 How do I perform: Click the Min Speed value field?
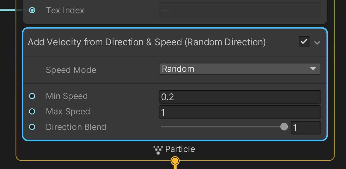coord(240,97)
